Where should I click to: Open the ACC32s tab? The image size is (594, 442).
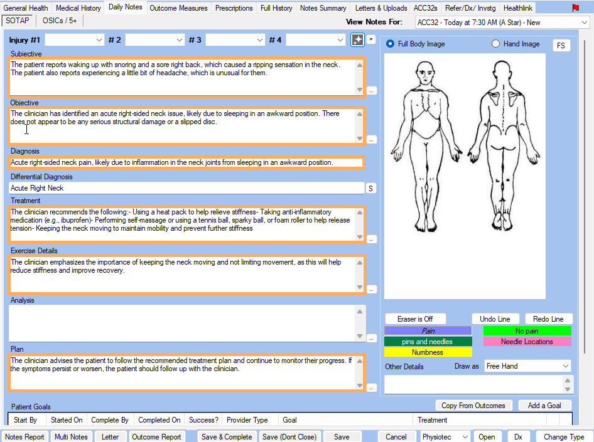tap(426, 8)
